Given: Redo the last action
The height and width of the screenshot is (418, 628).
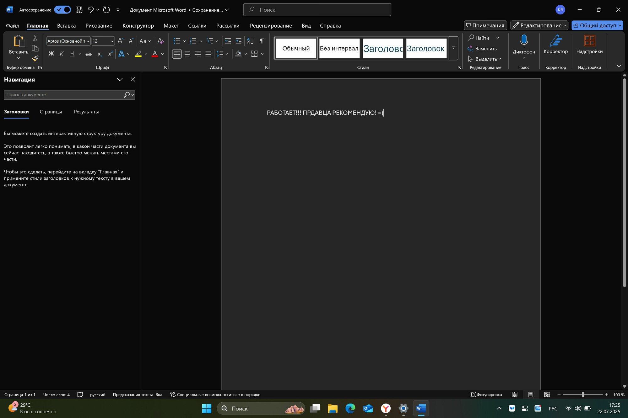Looking at the screenshot, I should 106,10.
